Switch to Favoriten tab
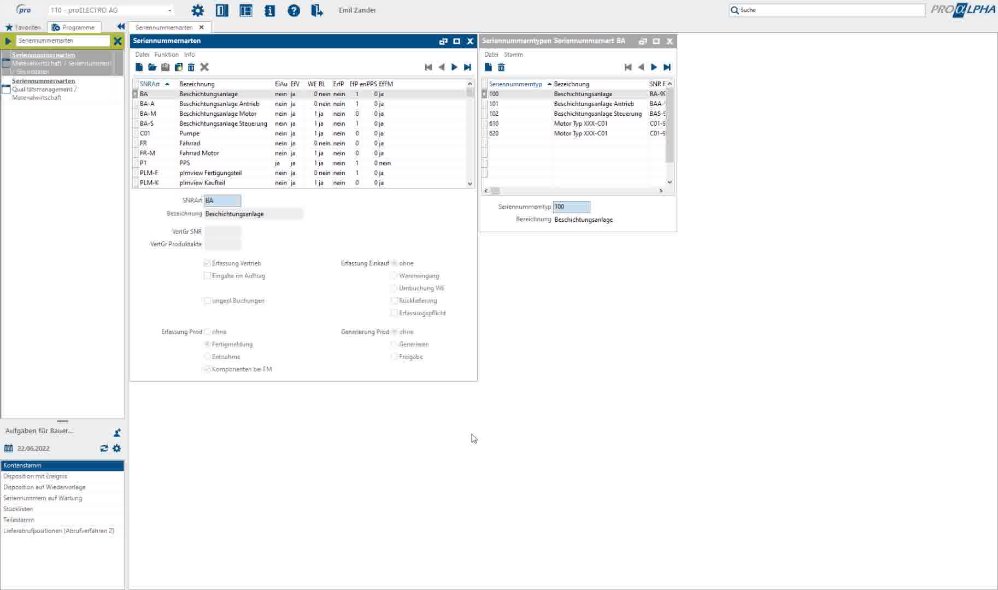Image resolution: width=998 pixels, height=590 pixels. tap(24, 27)
